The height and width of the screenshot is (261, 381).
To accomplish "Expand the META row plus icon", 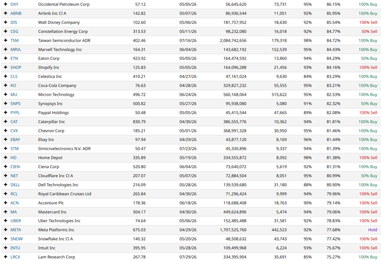I will click(5, 230).
